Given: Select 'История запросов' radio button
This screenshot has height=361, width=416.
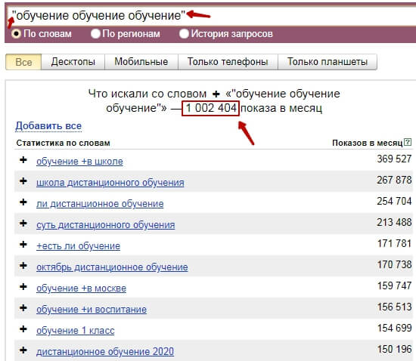Looking at the screenshot, I should coord(184,34).
